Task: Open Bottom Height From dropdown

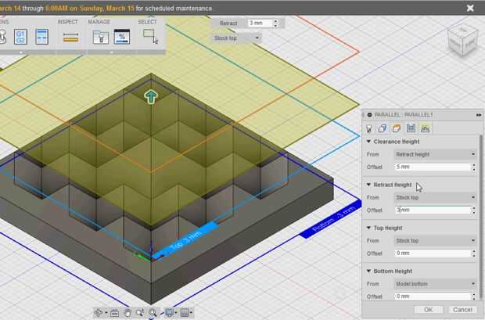Action: pos(435,284)
